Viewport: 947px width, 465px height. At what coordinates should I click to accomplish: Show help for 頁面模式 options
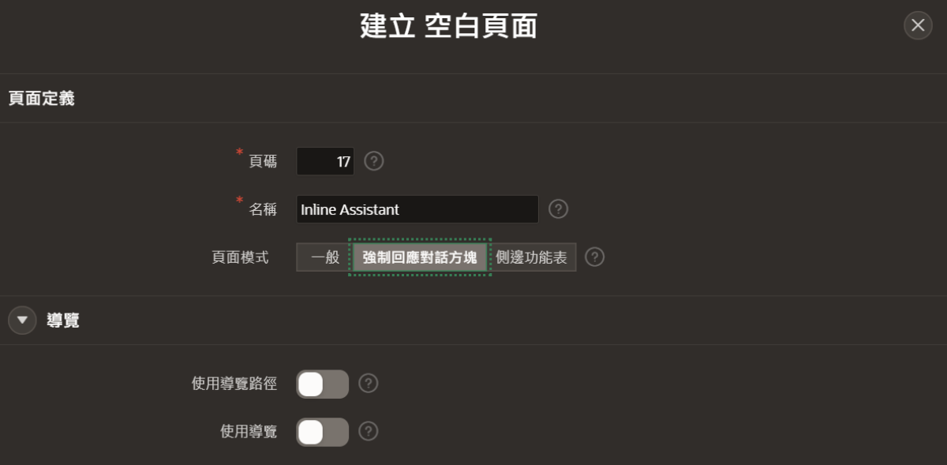tap(595, 257)
